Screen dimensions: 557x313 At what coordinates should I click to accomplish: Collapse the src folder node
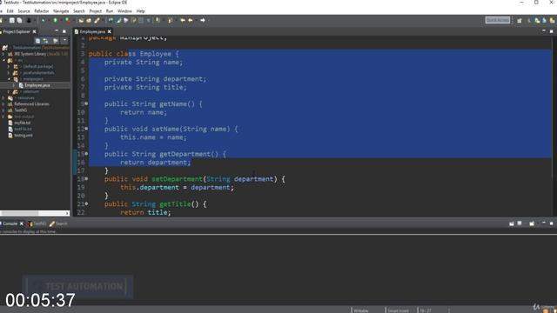(x=3, y=60)
